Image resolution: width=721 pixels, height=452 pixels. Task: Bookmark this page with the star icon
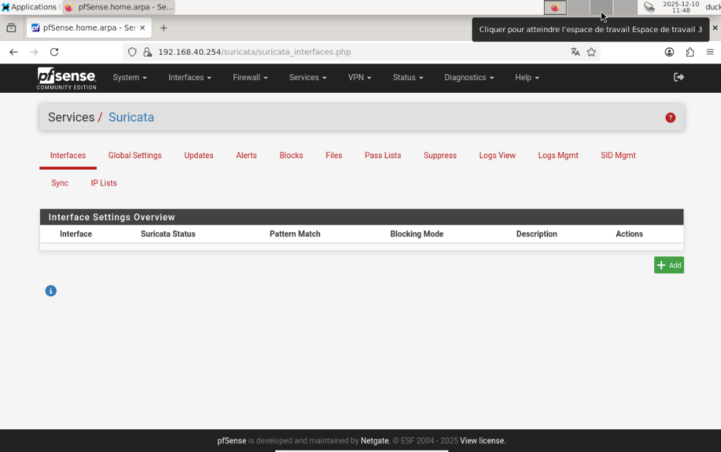591,52
